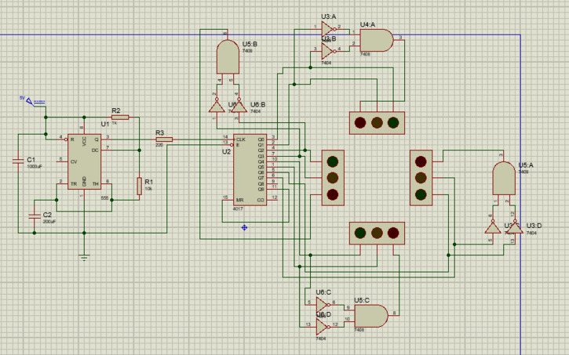The height and width of the screenshot is (355, 569).
Task: Select AND gate U5:C
Action: pos(371,316)
